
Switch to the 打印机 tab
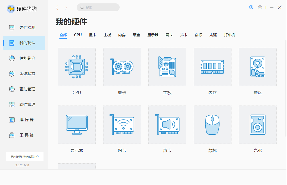(x=229, y=35)
